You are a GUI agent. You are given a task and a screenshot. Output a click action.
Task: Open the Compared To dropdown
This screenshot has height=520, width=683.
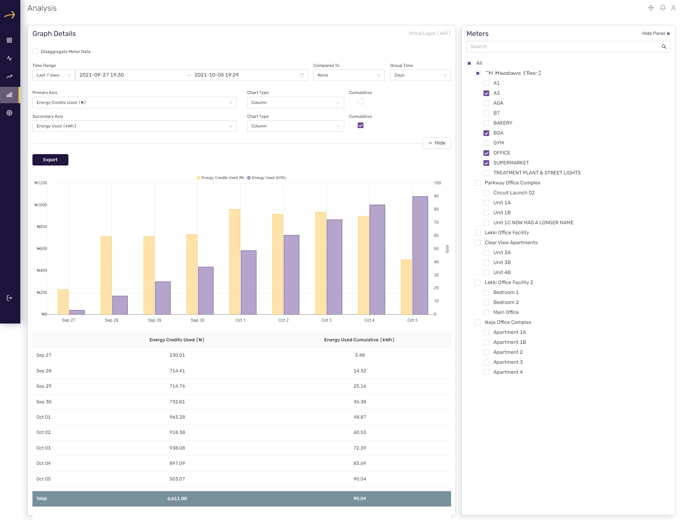click(349, 75)
